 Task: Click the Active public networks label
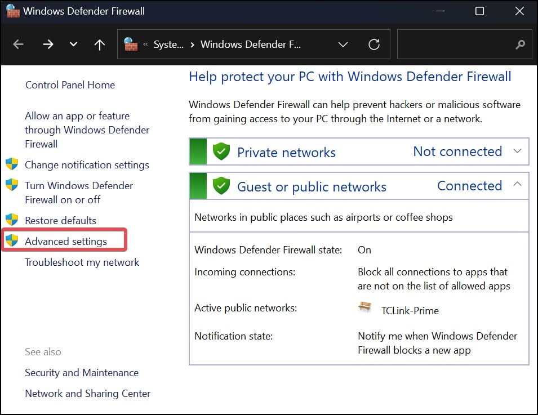246,308
